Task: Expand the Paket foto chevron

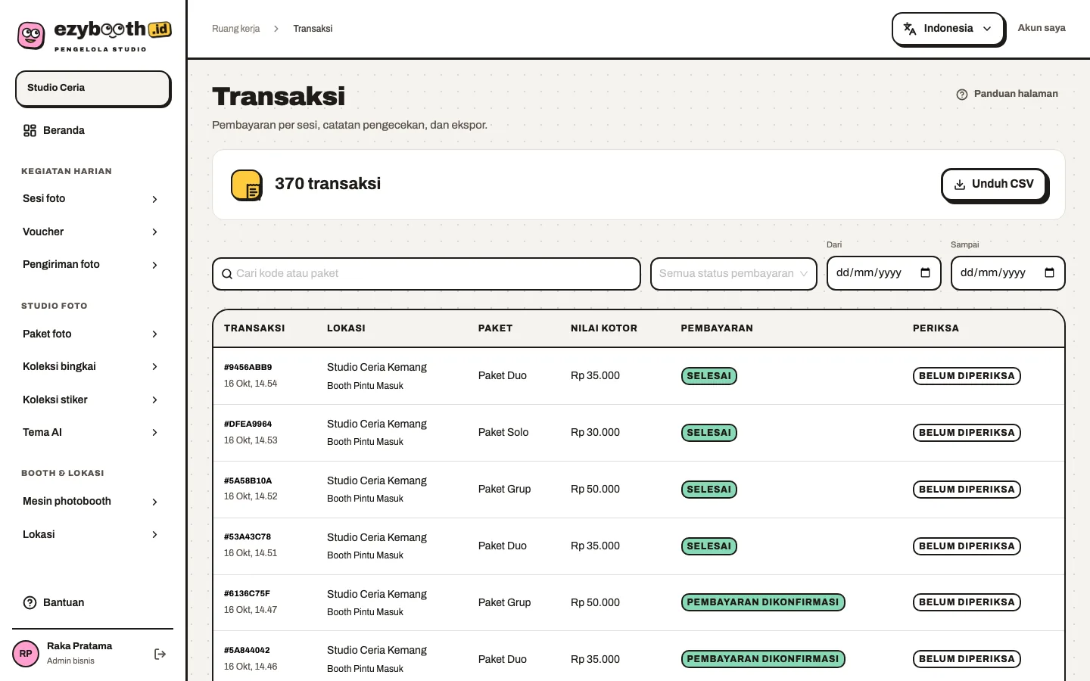Action: tap(154, 334)
